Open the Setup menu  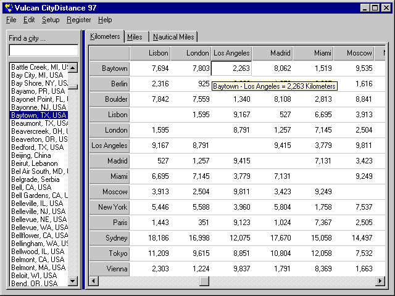point(51,20)
